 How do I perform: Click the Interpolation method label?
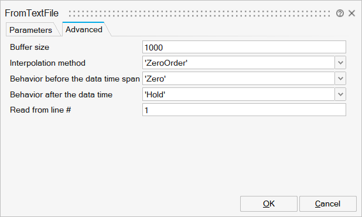47,63
